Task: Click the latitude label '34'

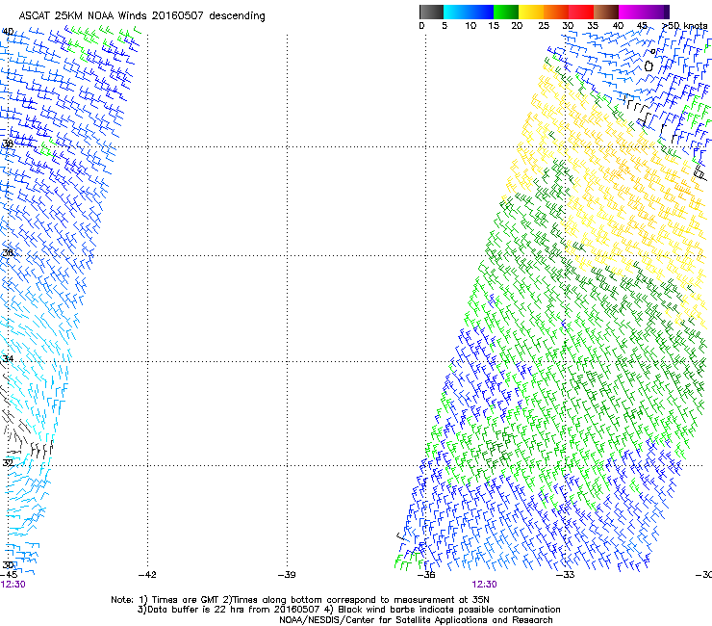Action: point(8,359)
